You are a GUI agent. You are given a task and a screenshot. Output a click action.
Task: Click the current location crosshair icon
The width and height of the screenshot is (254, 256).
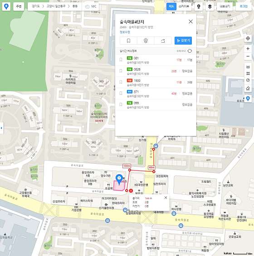point(248,38)
